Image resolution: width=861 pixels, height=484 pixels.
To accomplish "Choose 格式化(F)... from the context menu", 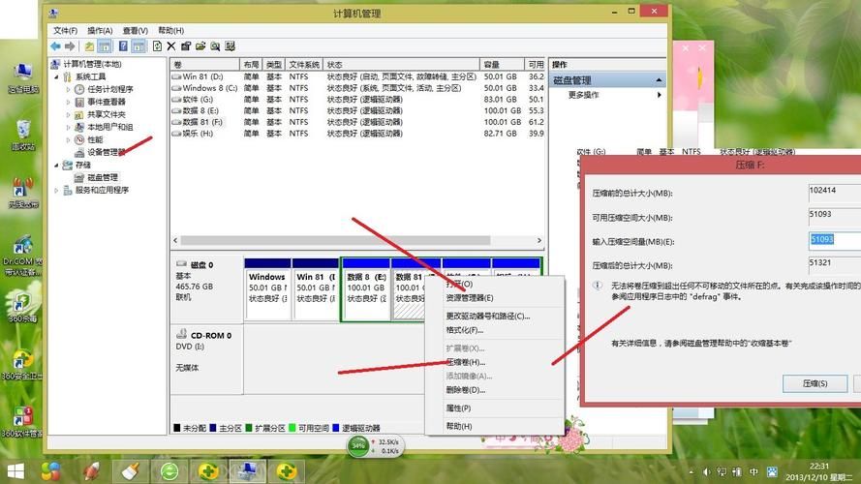I will click(494, 330).
